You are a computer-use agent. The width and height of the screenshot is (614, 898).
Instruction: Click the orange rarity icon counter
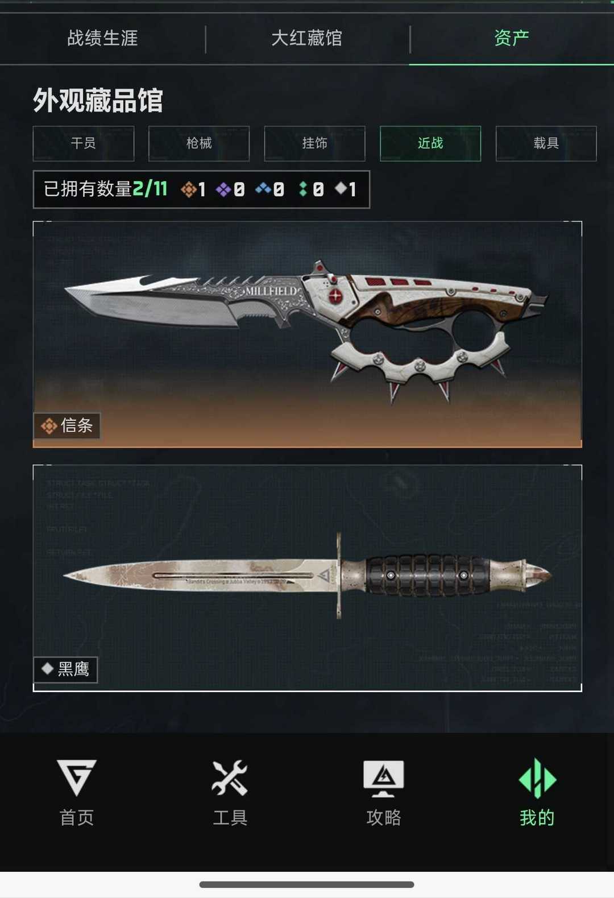193,189
